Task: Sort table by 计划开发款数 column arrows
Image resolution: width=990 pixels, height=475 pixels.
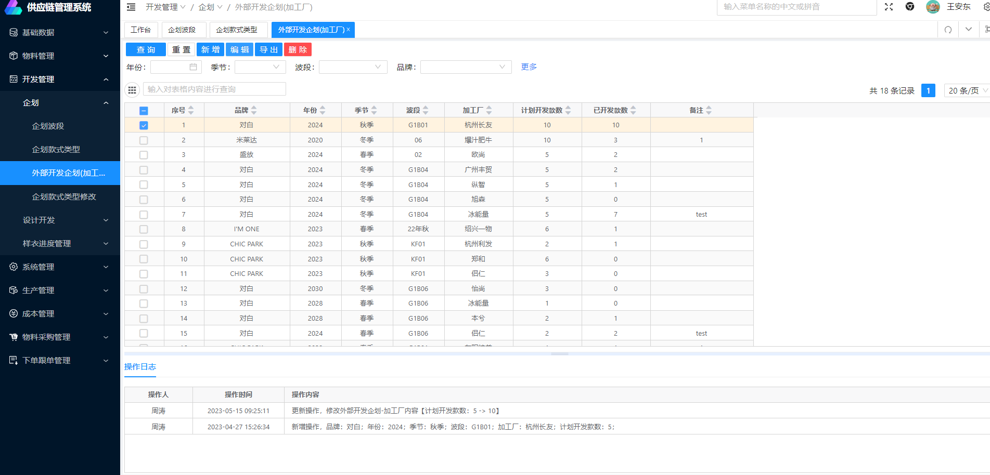Action: click(x=568, y=110)
